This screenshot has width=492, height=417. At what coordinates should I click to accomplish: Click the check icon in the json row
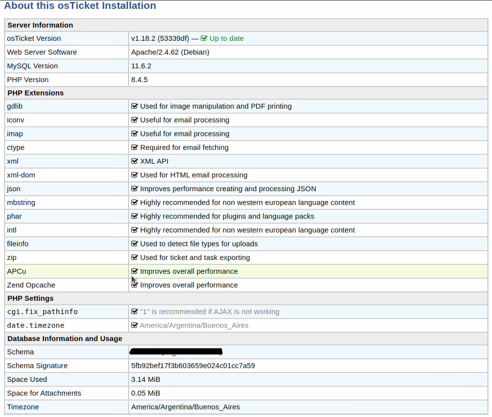135,189
